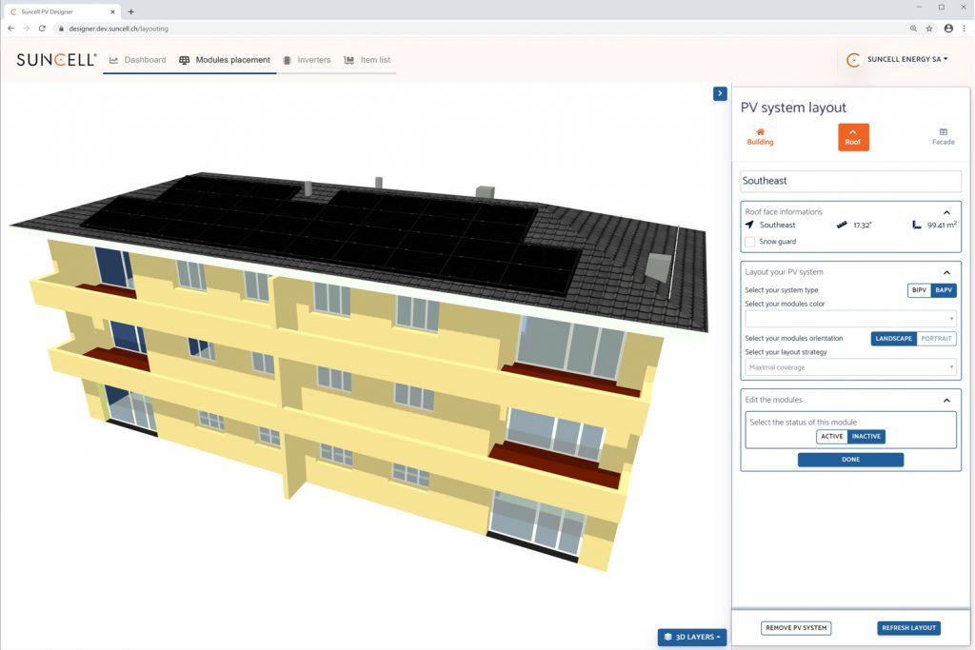This screenshot has height=650, width=975.
Task: Collapse the Roof face informations section
Action: pos(946,212)
